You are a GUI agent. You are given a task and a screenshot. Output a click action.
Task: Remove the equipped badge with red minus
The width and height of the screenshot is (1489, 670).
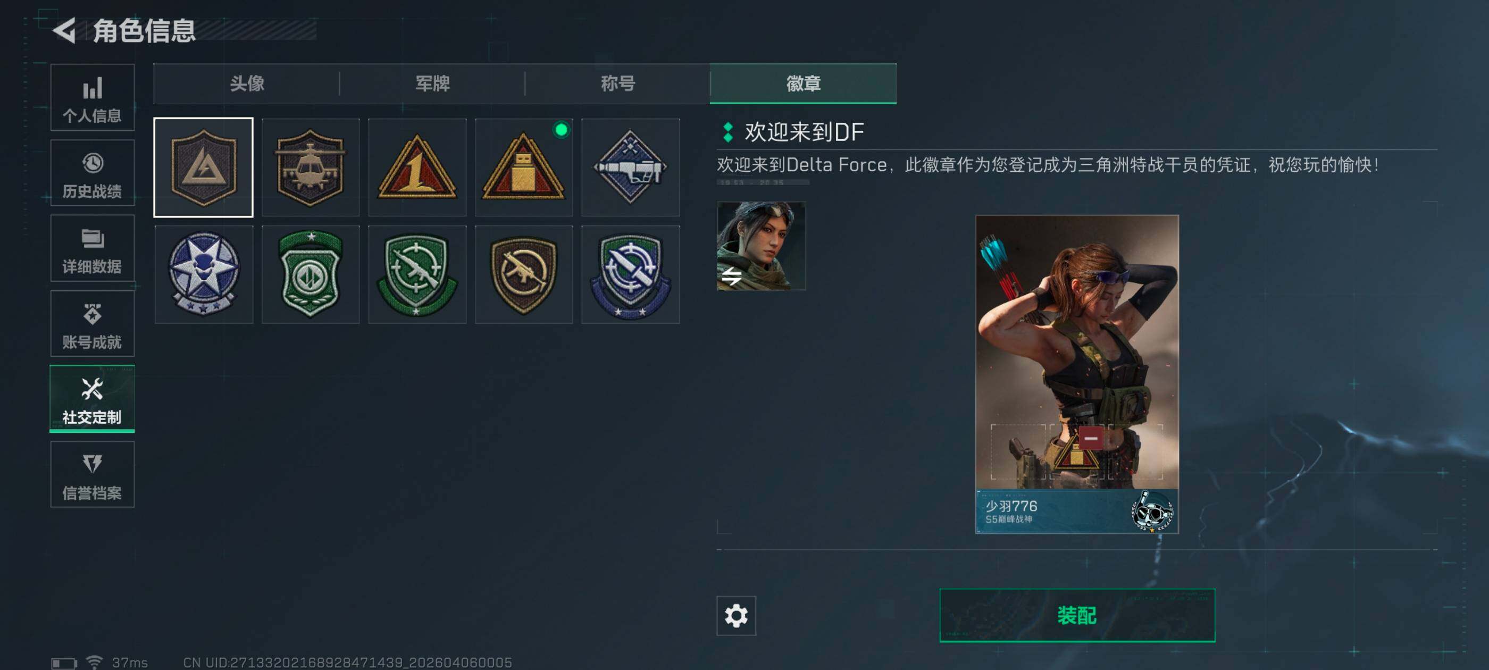[x=1091, y=439]
